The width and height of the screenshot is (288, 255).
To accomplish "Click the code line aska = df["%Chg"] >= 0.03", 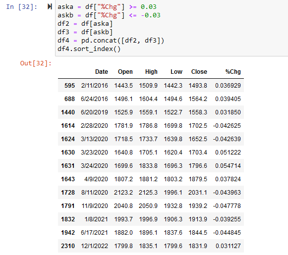I will [107, 7].
